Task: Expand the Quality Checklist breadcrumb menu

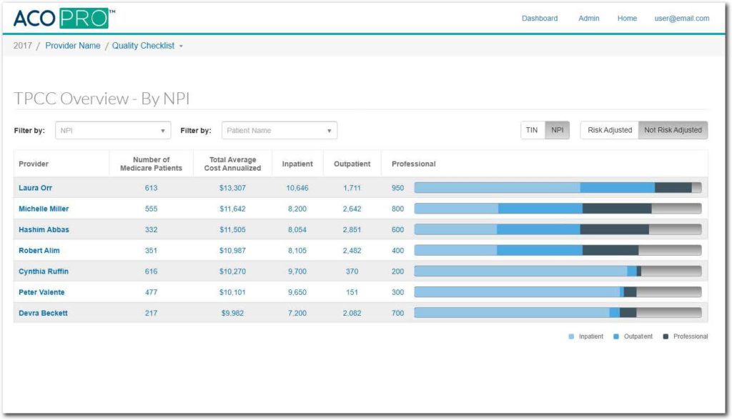Action: (147, 46)
